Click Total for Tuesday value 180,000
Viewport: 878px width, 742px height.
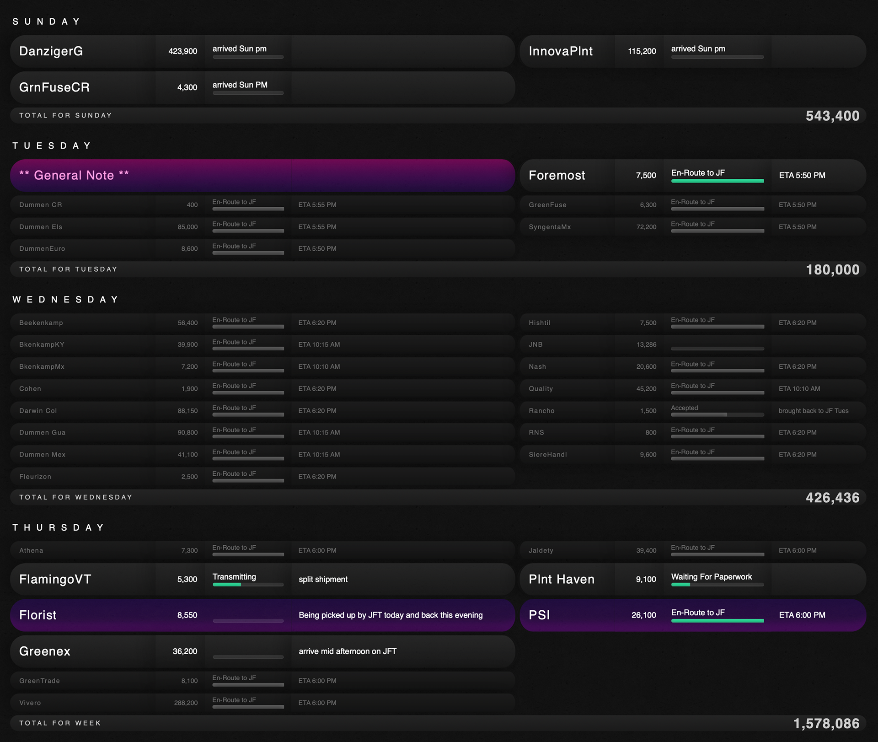click(832, 270)
